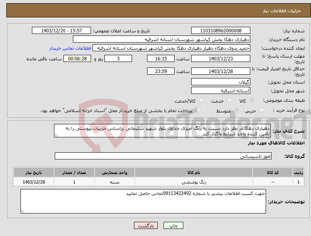Click the تعداد / مقدار column header

pyautogui.click(x=74, y=172)
